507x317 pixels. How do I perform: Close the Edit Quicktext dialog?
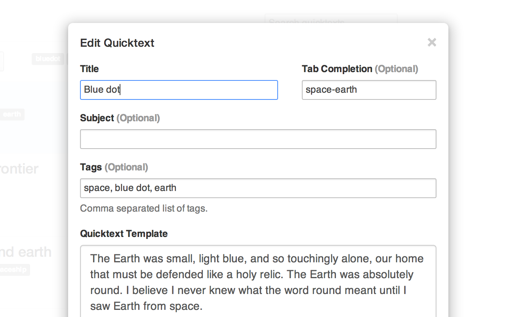coord(432,42)
